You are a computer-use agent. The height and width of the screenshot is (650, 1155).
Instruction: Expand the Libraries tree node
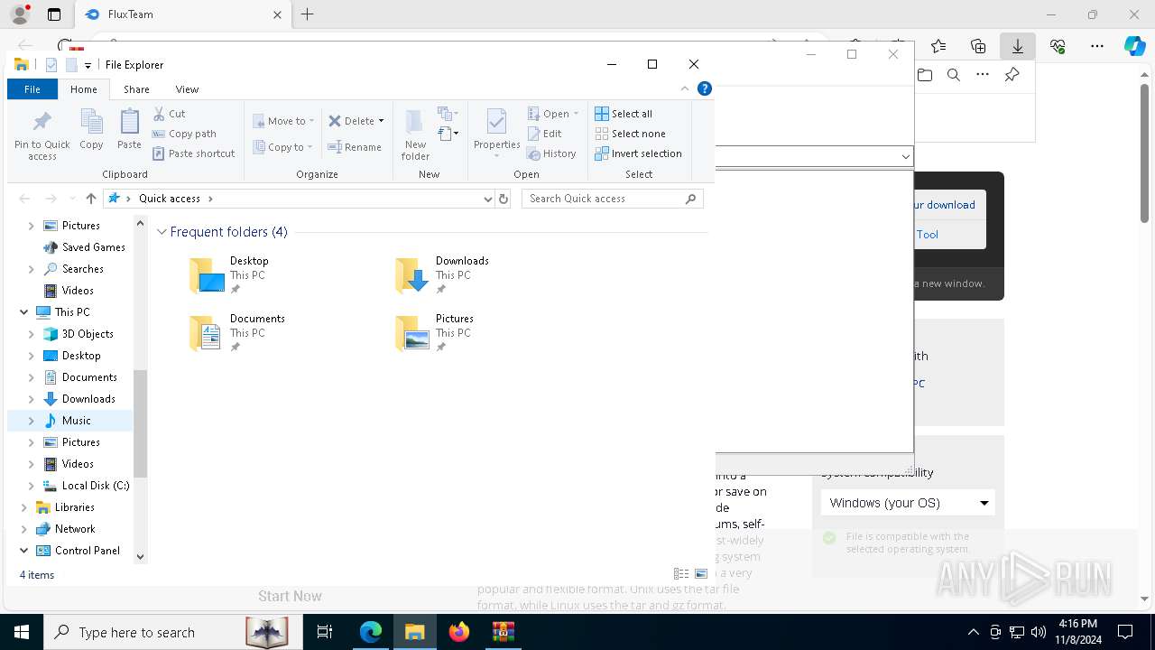(x=23, y=507)
